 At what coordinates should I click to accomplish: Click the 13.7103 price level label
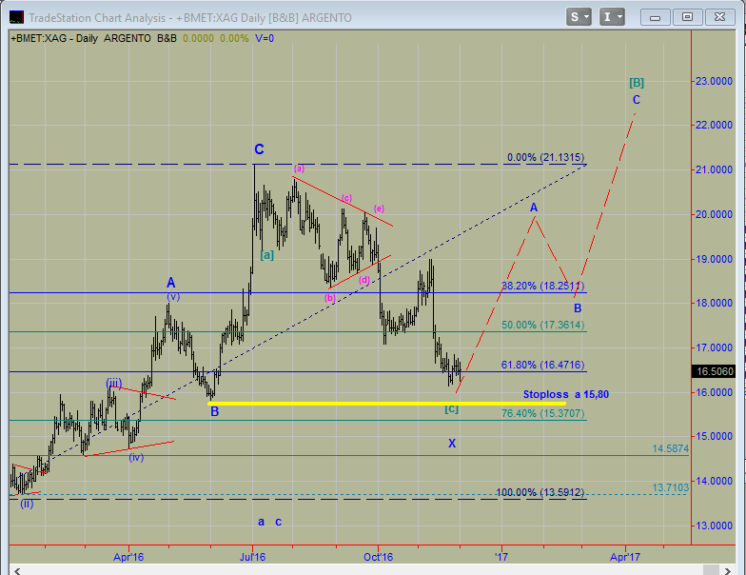[x=670, y=487]
